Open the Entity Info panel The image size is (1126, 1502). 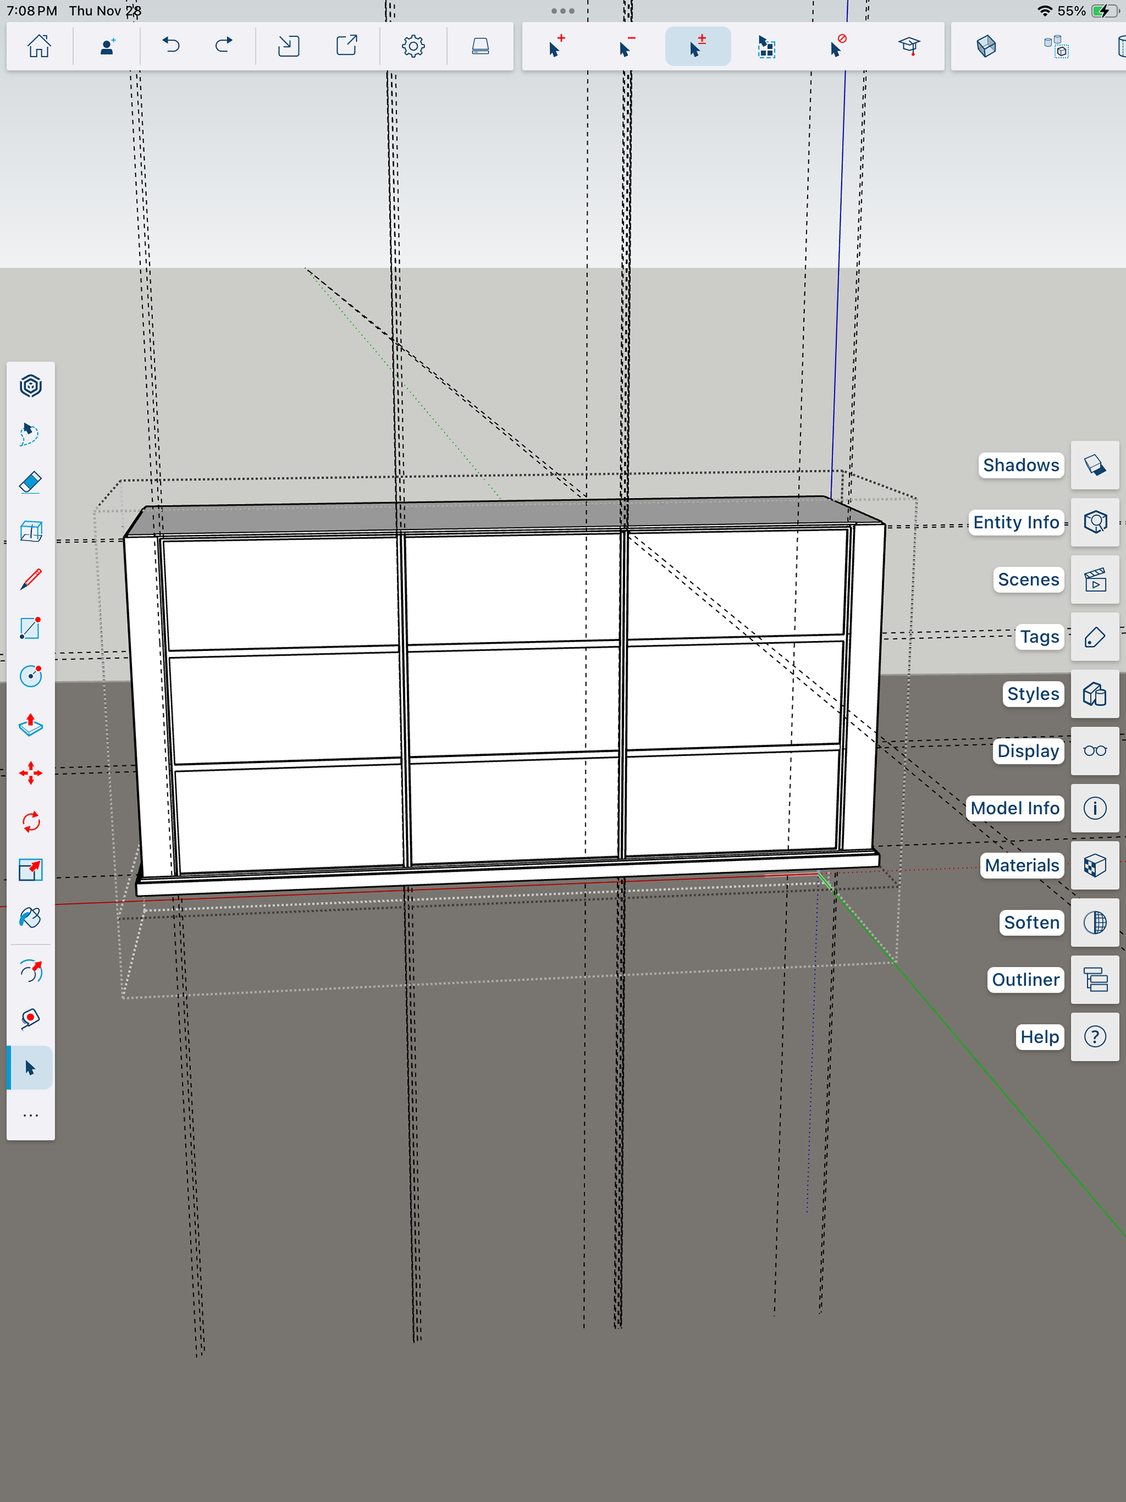coord(1094,522)
